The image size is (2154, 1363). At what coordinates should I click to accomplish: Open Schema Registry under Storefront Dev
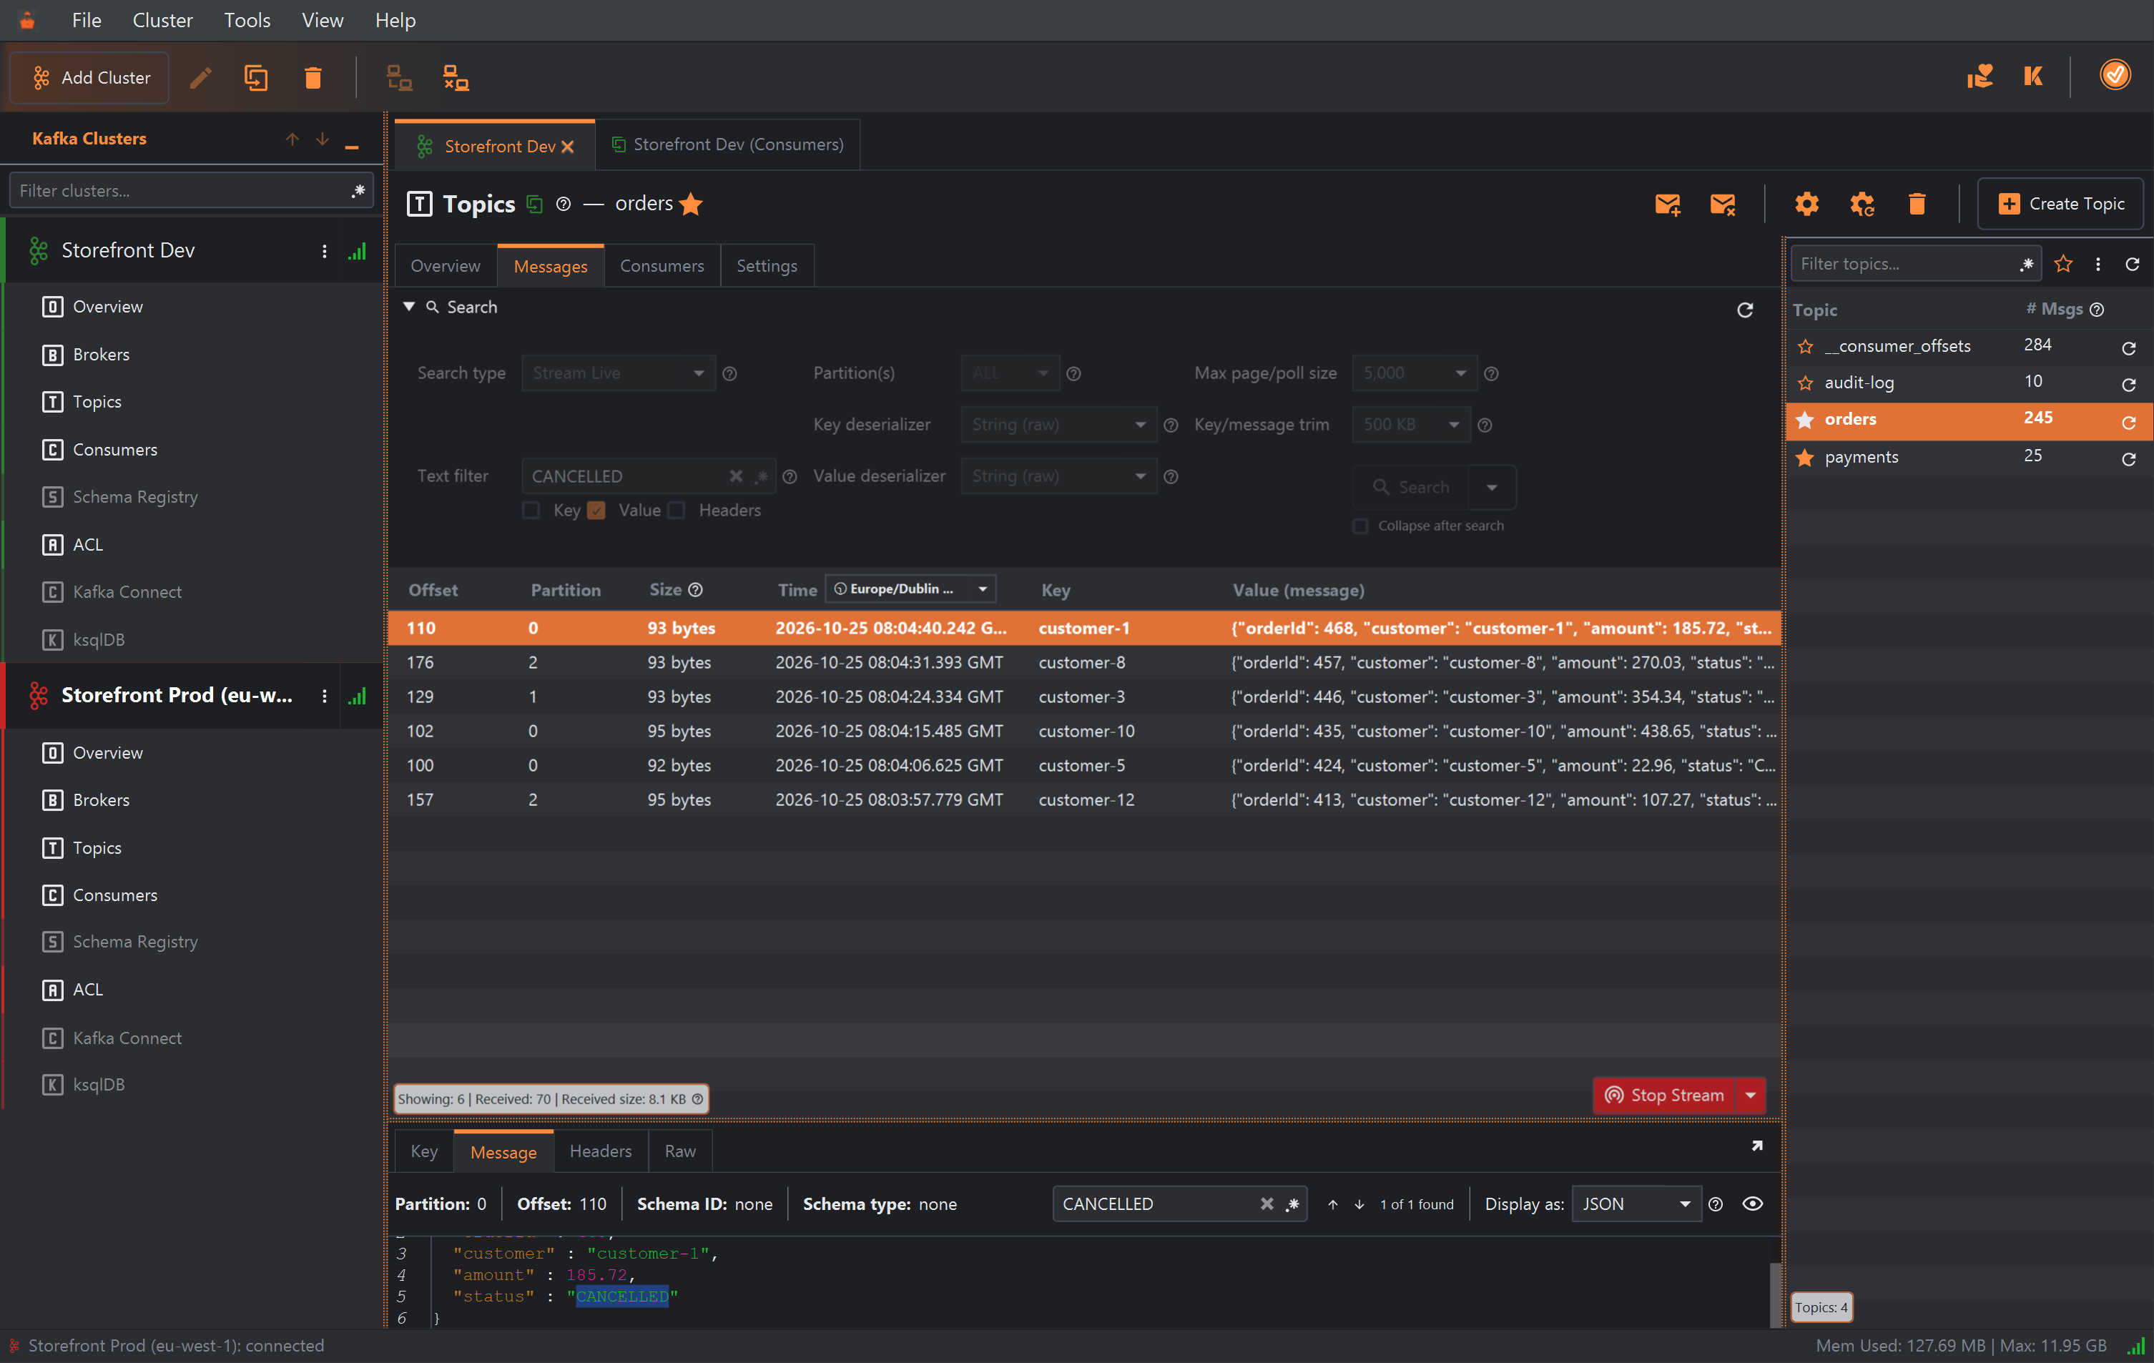click(135, 496)
